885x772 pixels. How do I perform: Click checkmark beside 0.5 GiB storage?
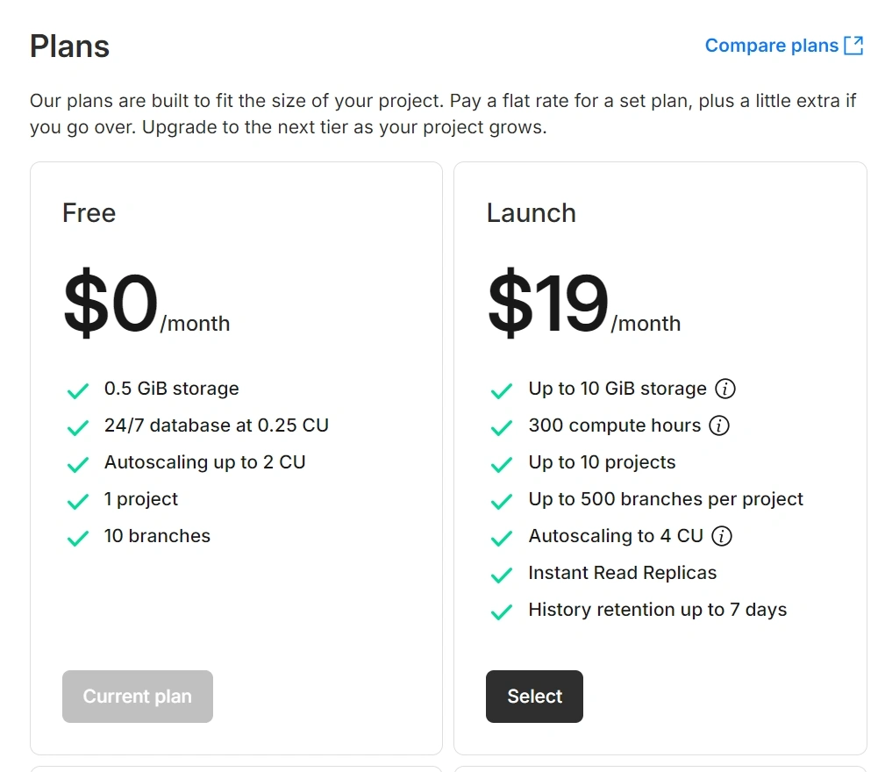[78, 390]
